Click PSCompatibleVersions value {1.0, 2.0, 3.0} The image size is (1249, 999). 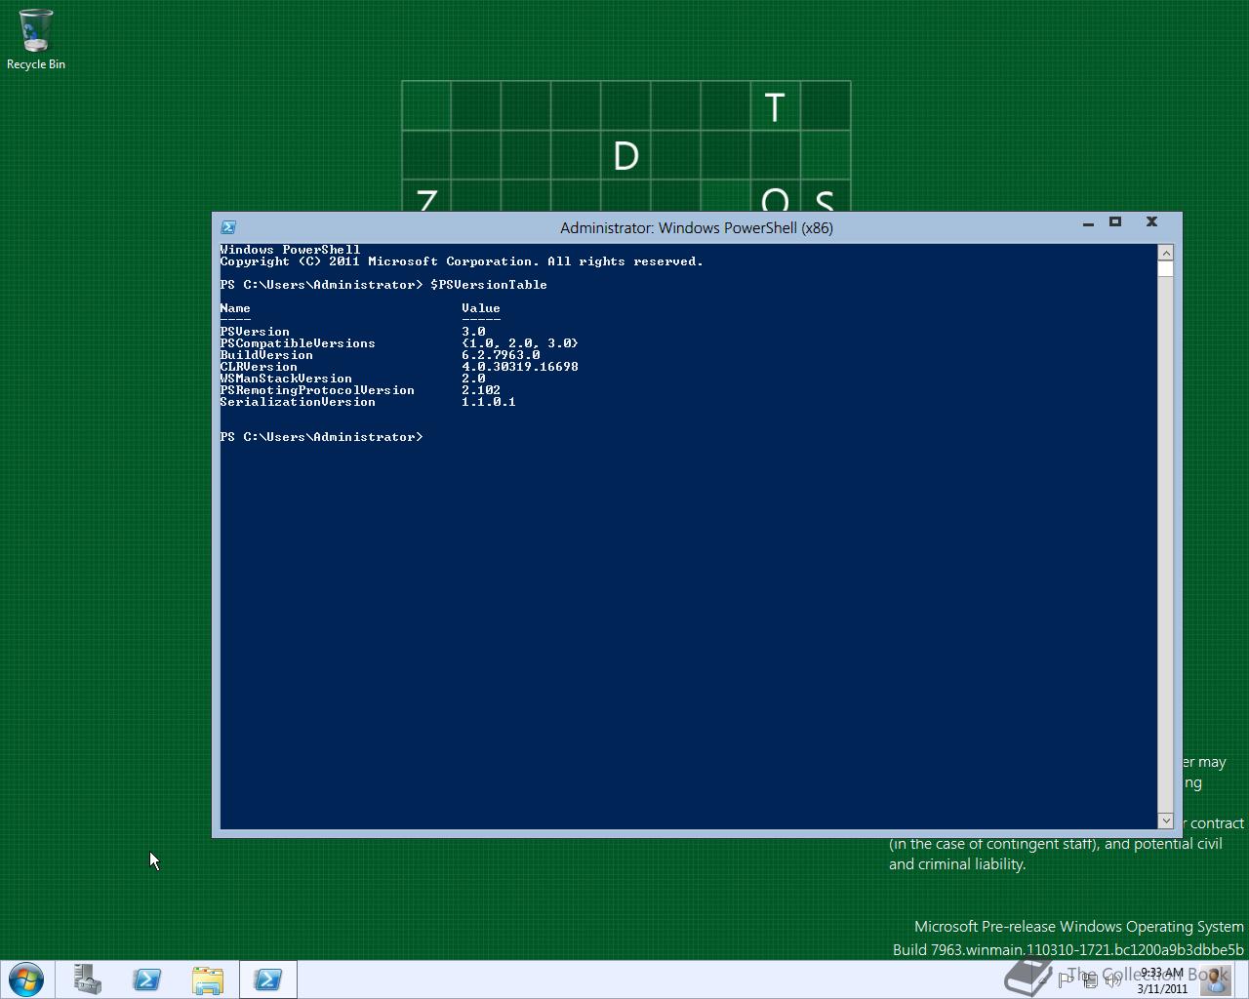pyautogui.click(x=520, y=343)
